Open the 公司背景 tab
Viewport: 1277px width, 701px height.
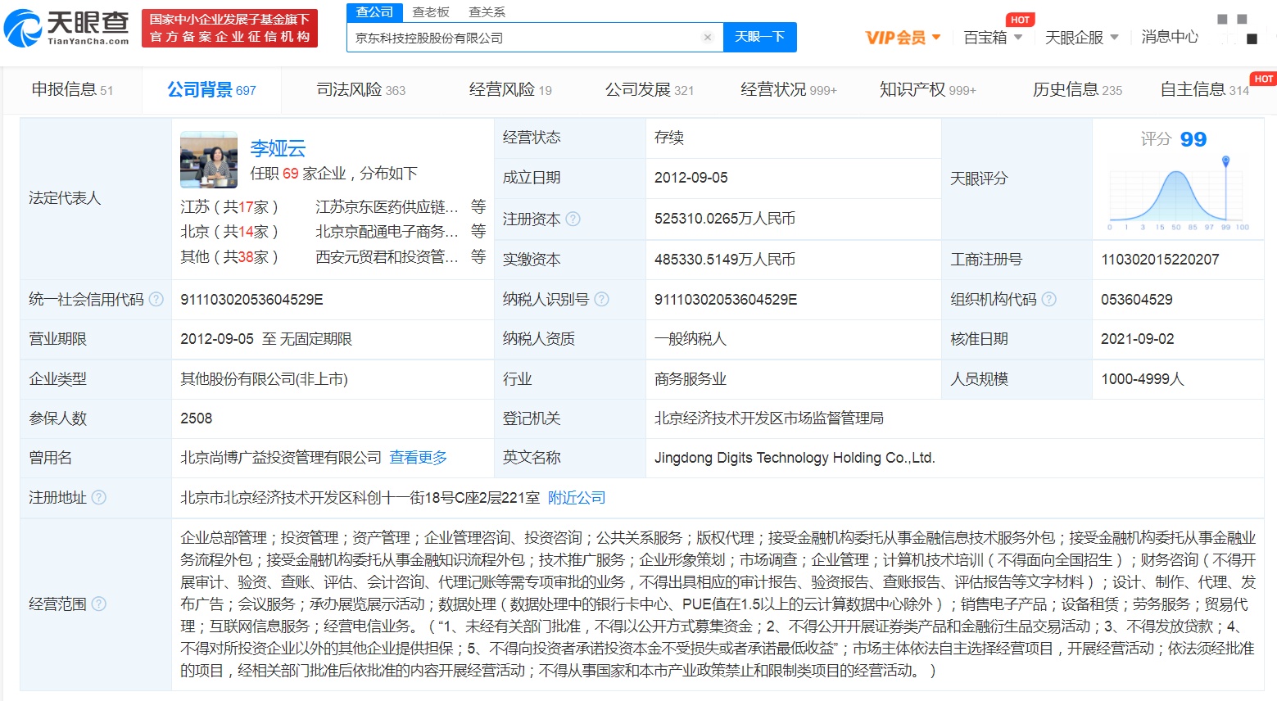tap(211, 90)
